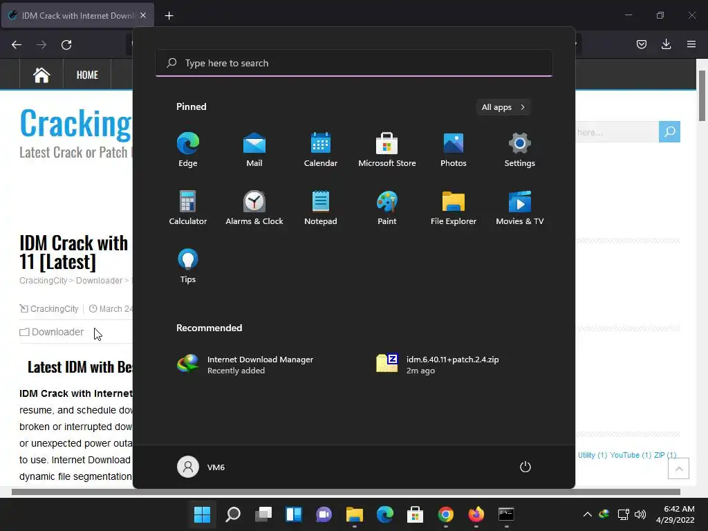Click the website search magnifier button

click(x=669, y=131)
